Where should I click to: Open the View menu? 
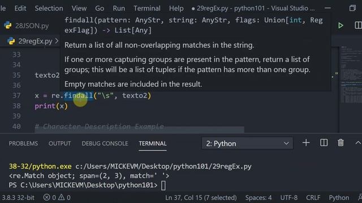tap(79, 8)
